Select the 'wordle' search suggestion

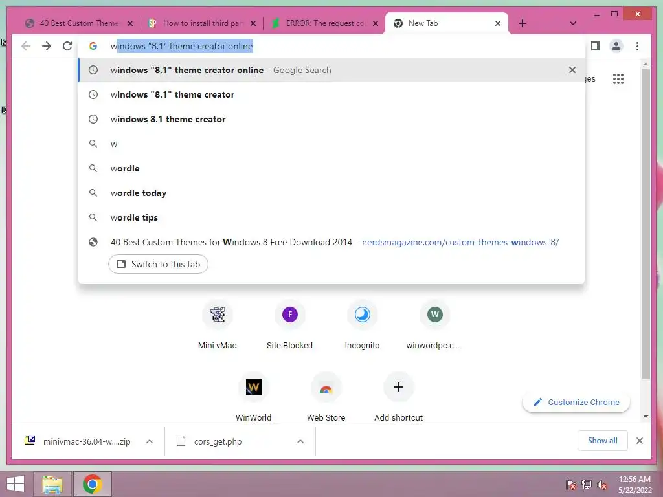pos(332,168)
